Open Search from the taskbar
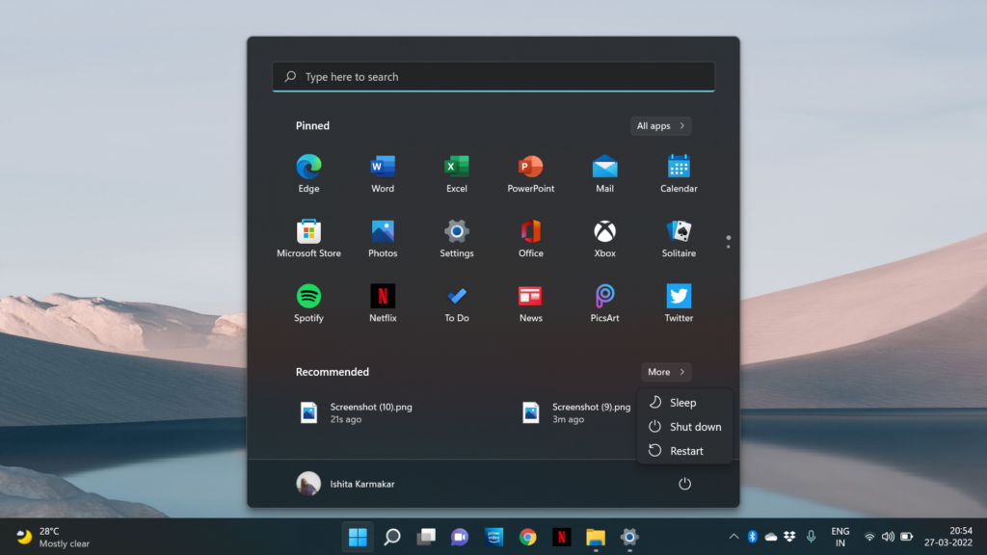 [x=392, y=537]
